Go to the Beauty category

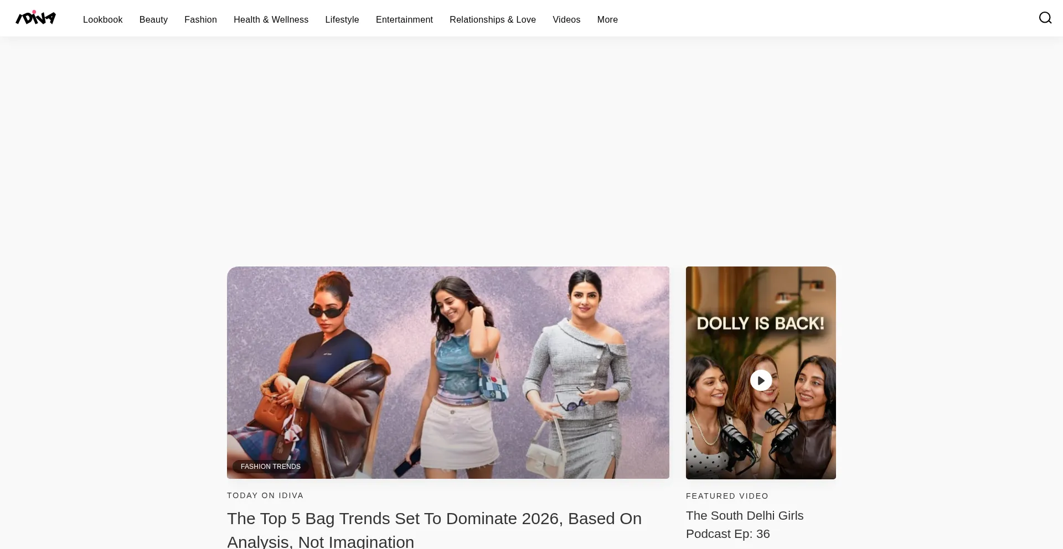(153, 19)
